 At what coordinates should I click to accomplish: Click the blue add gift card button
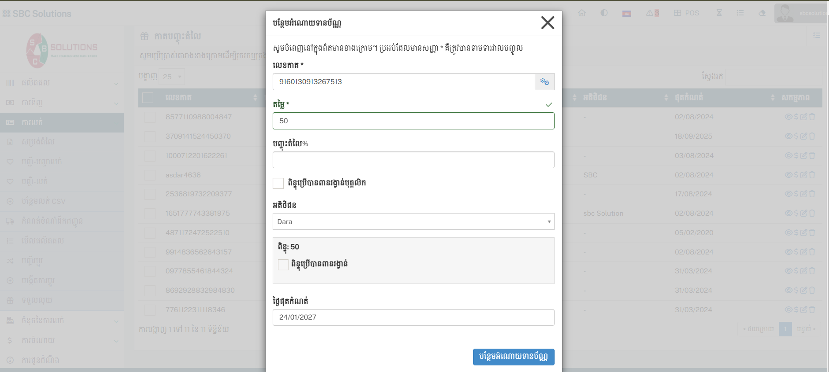[513, 357]
